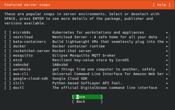Enable the wormhole snap checkbox
Viewport: 175px width, 110px height.
(x=8, y=69)
